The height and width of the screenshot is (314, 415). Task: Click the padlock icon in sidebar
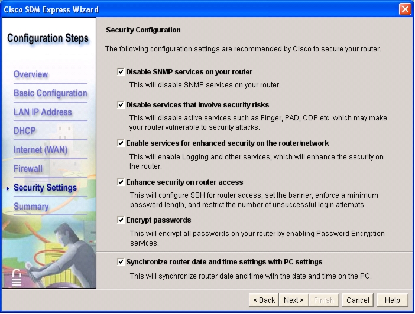click(17, 277)
